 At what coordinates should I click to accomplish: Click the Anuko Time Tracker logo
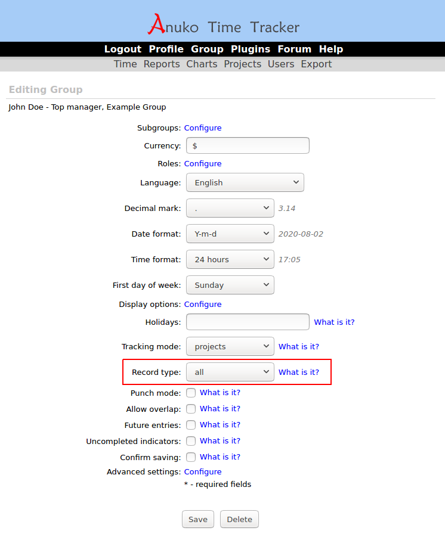(223, 25)
